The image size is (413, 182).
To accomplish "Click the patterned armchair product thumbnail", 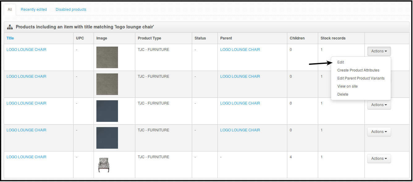I will click(x=103, y=164).
